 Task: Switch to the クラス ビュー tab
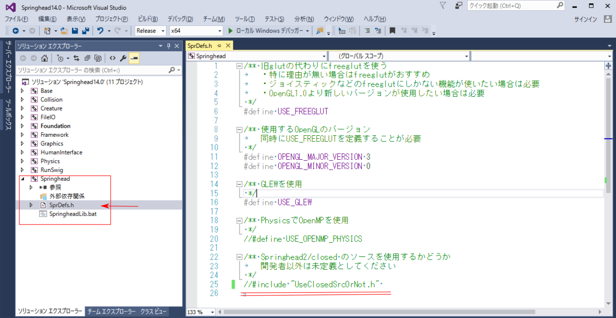click(x=153, y=311)
